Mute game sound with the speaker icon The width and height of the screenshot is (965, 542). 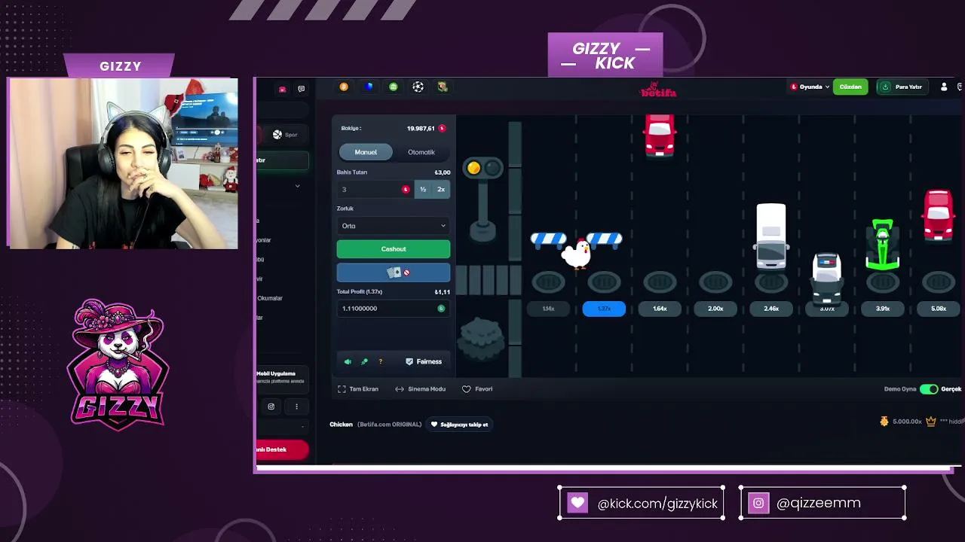tap(348, 362)
